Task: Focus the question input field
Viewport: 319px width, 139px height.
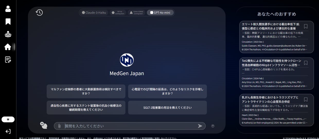Action: (130, 126)
